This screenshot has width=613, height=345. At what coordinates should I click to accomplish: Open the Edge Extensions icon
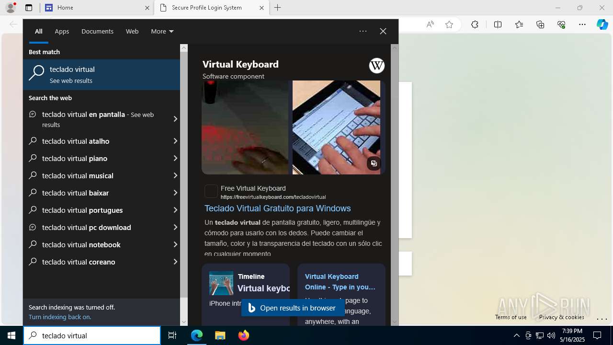pyautogui.click(x=475, y=24)
